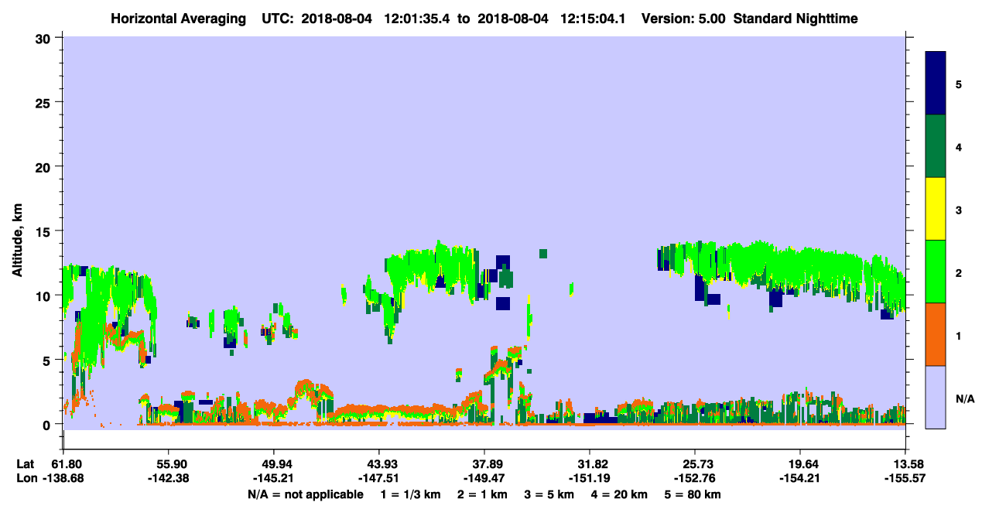Click the longitude value -152.76
Image resolution: width=1006 pixels, height=516 pixels.
point(695,479)
